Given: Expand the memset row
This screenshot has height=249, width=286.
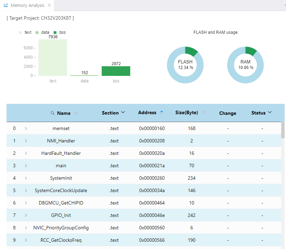Looking at the screenshot, I should (26, 129).
